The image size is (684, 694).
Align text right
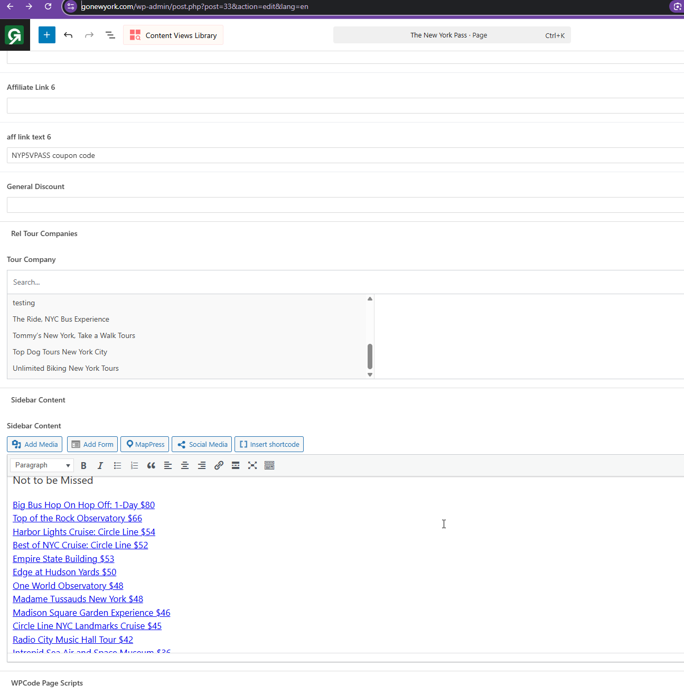[202, 465]
